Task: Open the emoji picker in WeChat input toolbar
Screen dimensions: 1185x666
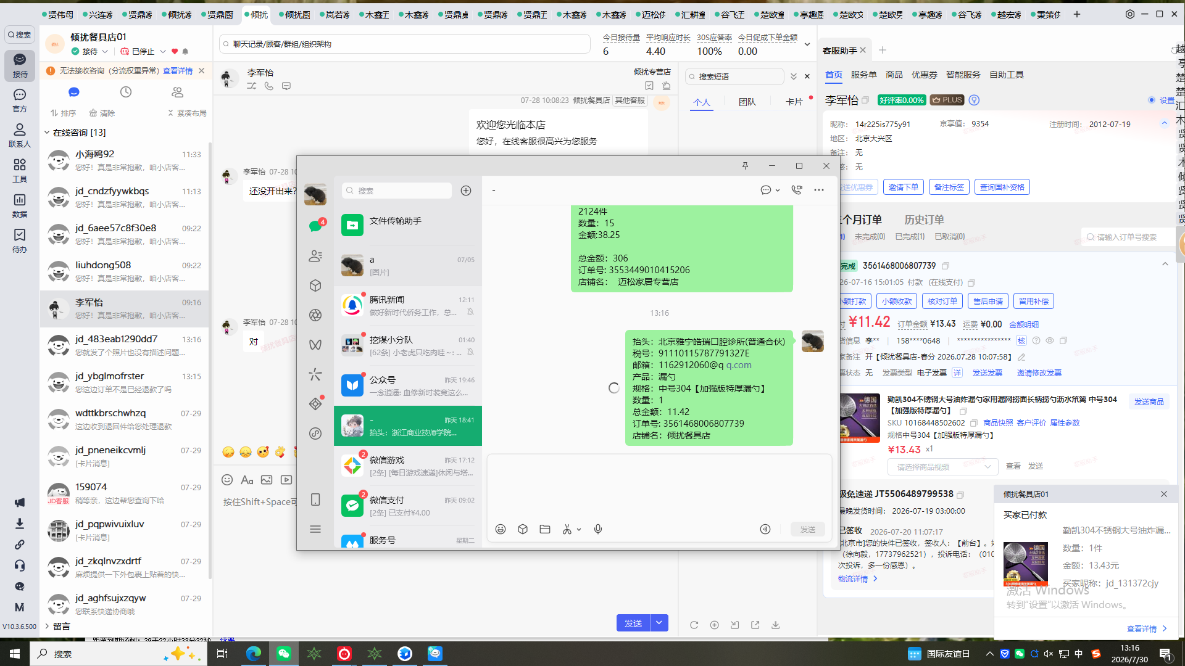Action: [501, 529]
